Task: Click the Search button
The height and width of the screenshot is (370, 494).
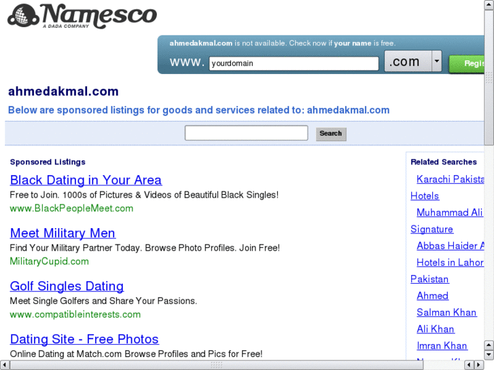Action: (331, 134)
